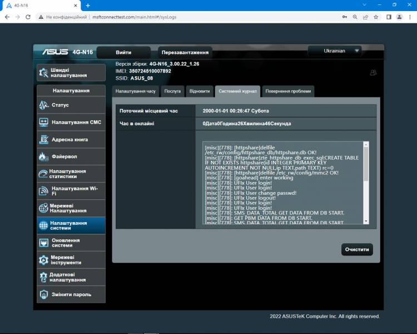Click the share page icon
The image size is (417, 334).
365,17
